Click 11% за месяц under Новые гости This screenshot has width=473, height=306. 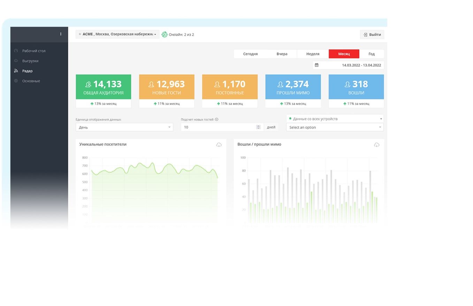[x=167, y=104]
